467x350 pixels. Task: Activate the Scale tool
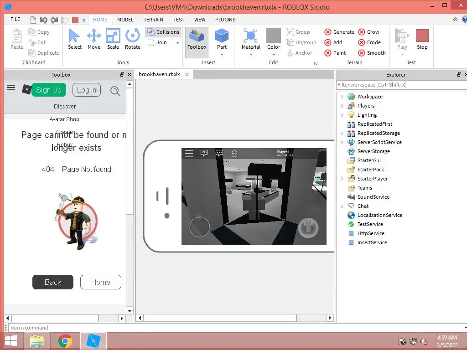click(113, 39)
